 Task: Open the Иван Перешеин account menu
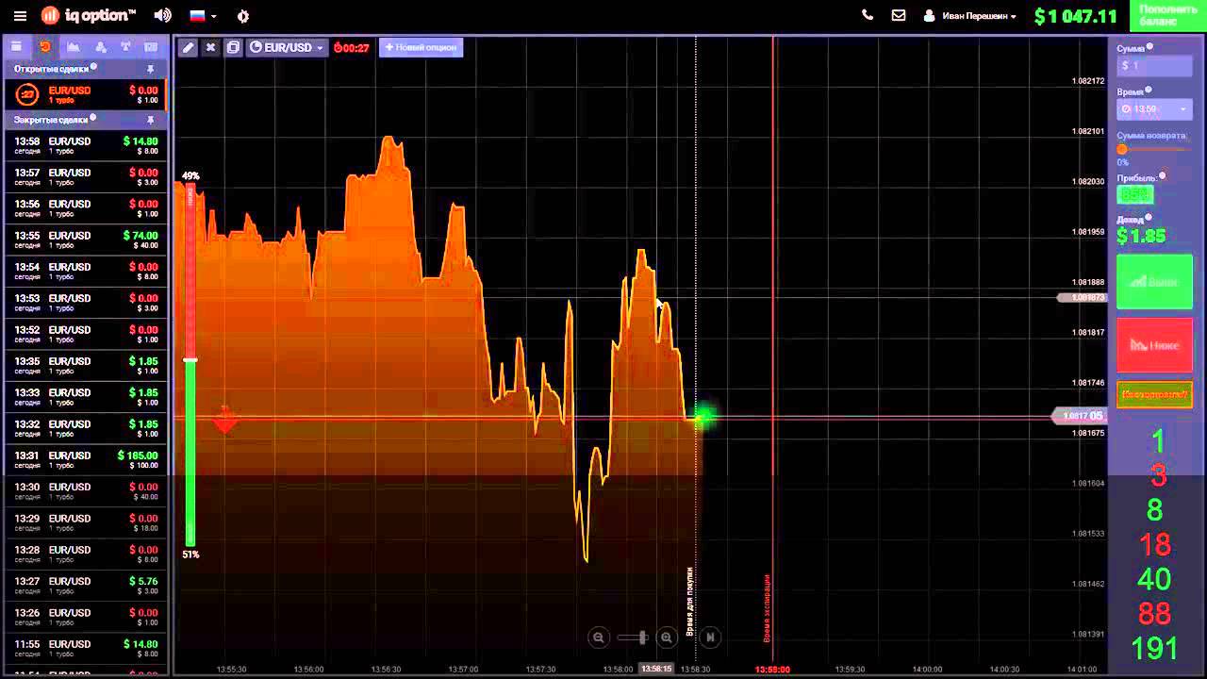click(x=969, y=16)
